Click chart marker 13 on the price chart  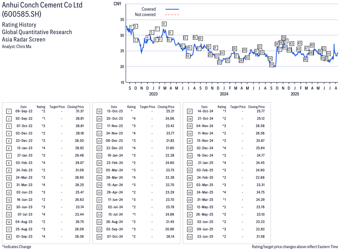pos(185,38)
